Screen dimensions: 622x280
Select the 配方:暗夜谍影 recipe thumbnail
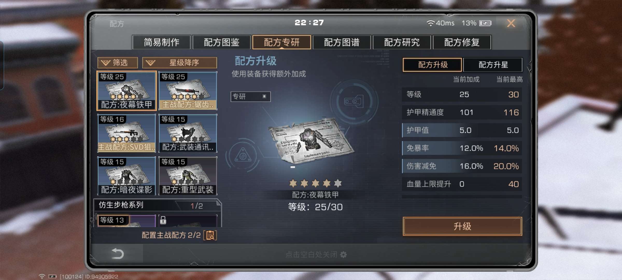click(x=126, y=176)
